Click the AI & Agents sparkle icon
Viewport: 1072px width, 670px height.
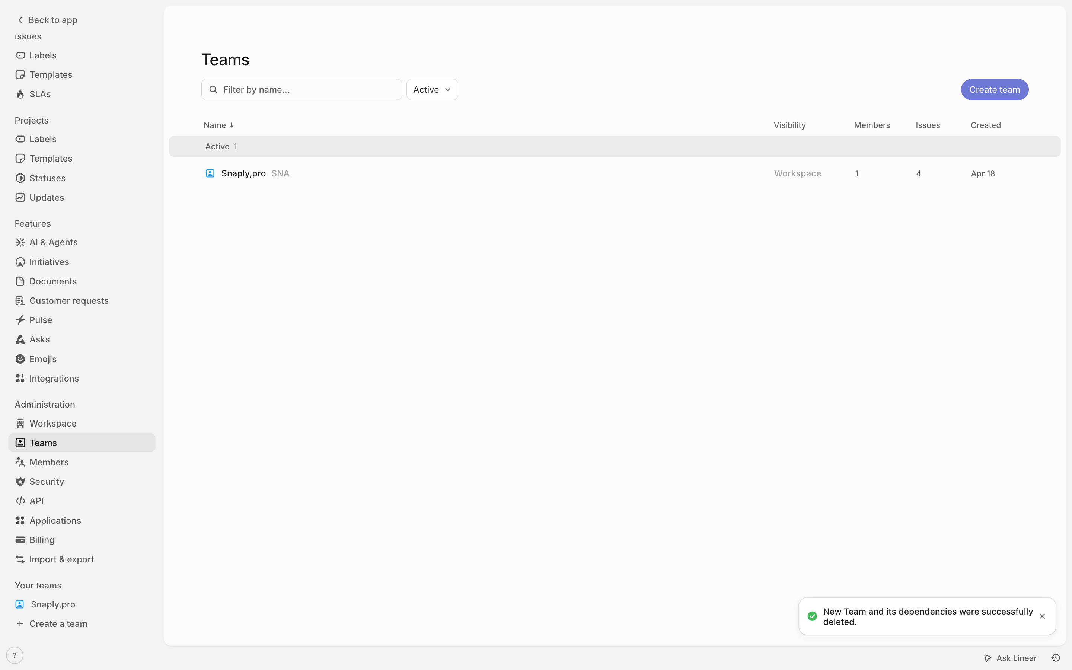pyautogui.click(x=20, y=242)
